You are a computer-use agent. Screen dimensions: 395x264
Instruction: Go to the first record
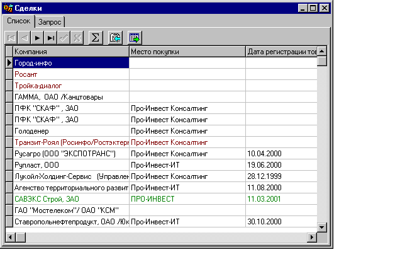[x=11, y=38]
